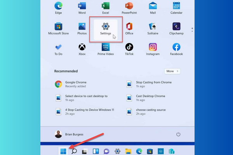Image resolution: width=233 pixels, height=155 pixels.
Task: Open the Instagram app
Action: pyautogui.click(x=153, y=50)
